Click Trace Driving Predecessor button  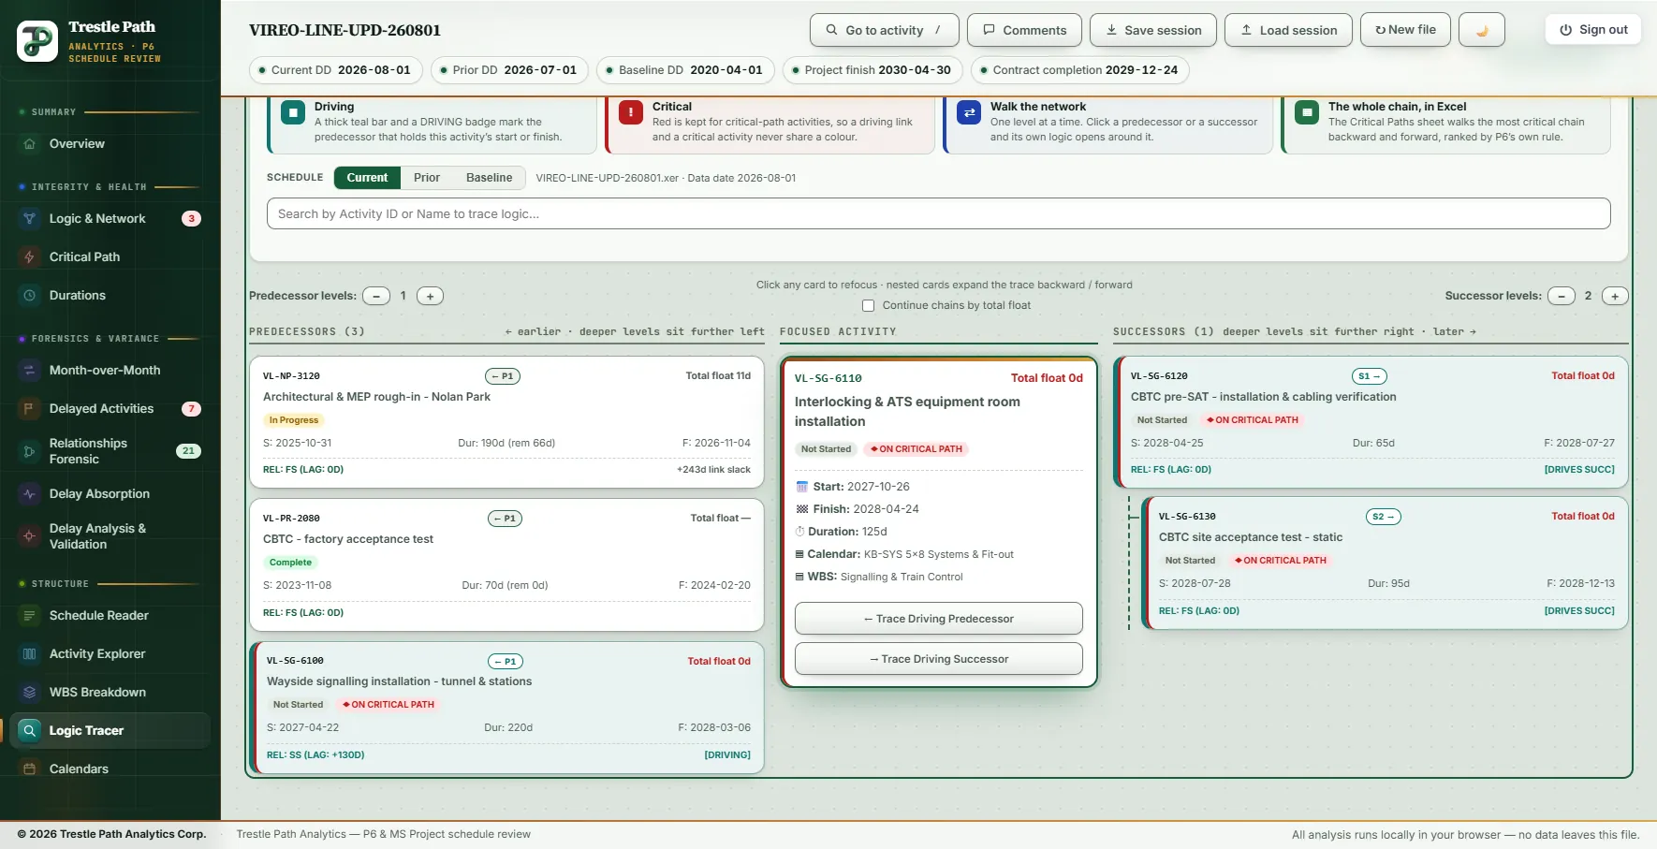point(939,619)
